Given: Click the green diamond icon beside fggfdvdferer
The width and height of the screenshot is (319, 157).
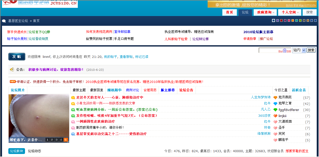Looking at the screenshot, I should (x=275, y=110).
